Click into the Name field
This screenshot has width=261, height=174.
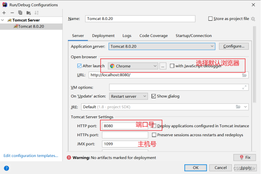coord(140,18)
